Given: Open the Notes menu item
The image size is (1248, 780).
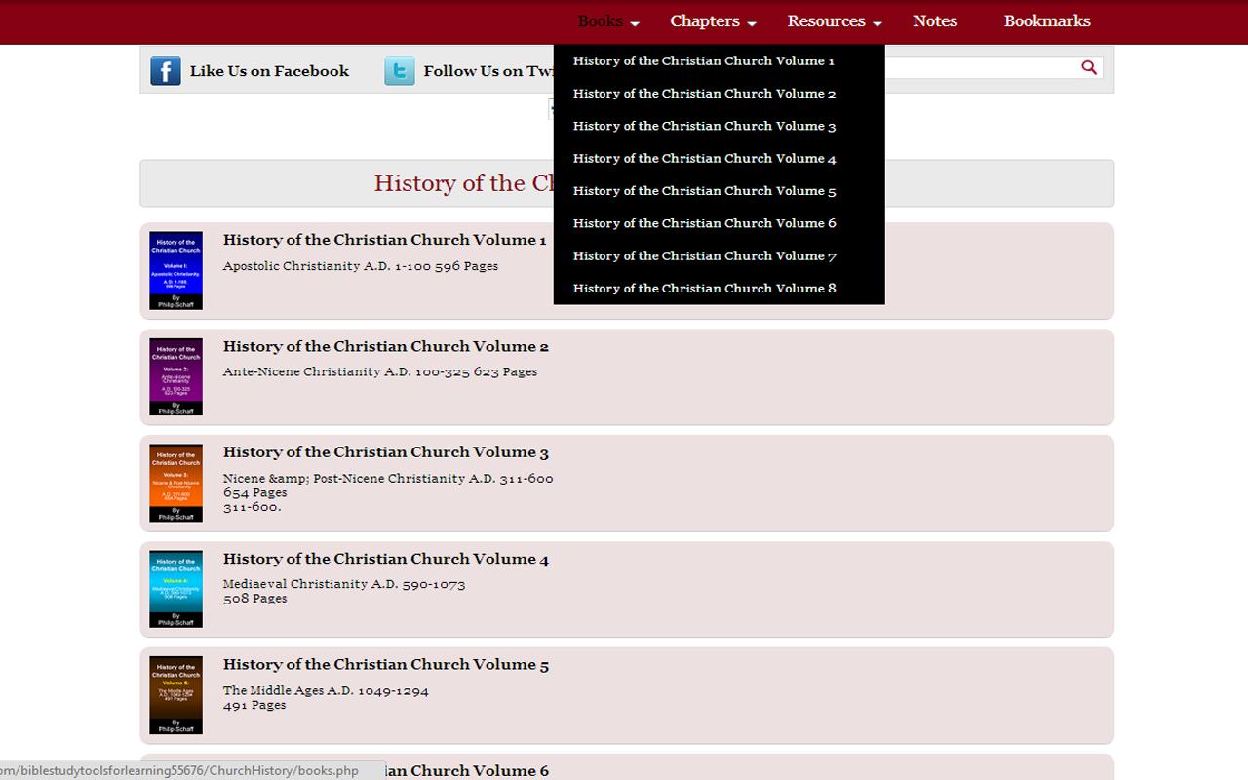Looking at the screenshot, I should [935, 21].
